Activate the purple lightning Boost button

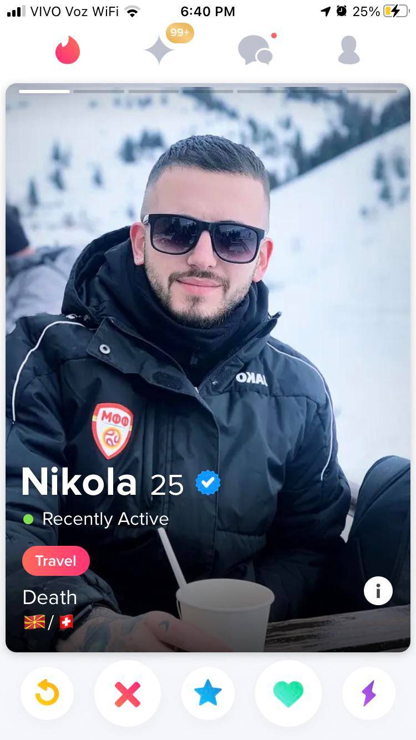point(369,693)
